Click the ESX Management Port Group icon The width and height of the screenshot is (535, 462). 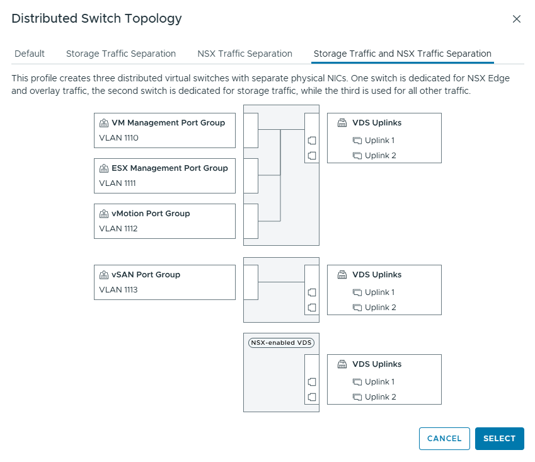click(104, 168)
